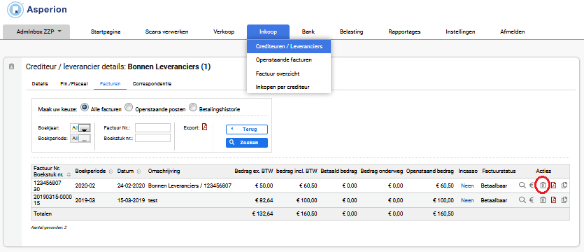Sort by Boekperiode column arrows
Screen dimensions: 584x252
[x=110, y=171]
